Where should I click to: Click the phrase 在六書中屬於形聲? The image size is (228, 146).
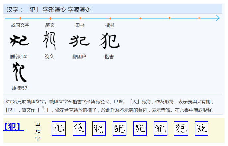193,110
